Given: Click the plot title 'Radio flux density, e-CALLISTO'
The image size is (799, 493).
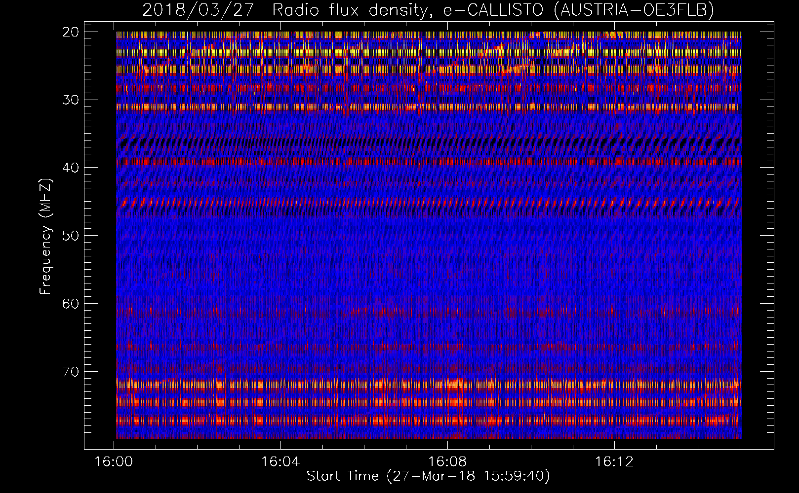Looking at the screenshot, I should click(407, 10).
